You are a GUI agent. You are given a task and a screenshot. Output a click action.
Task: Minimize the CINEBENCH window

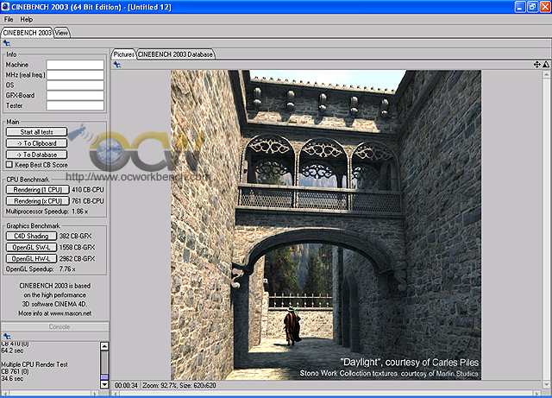(520, 7)
